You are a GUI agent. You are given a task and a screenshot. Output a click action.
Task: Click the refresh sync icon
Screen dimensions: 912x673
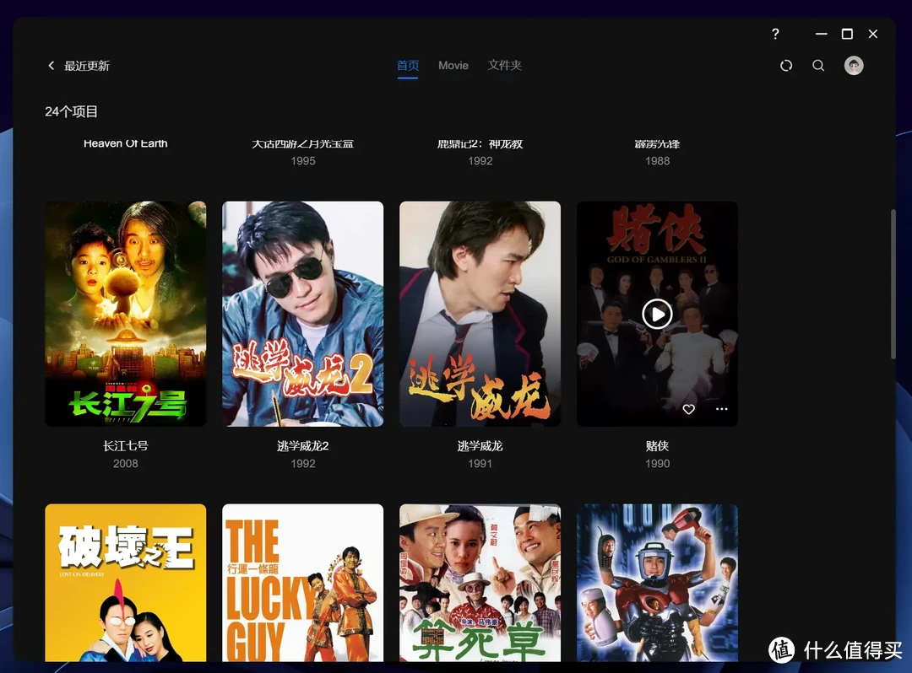(x=786, y=66)
